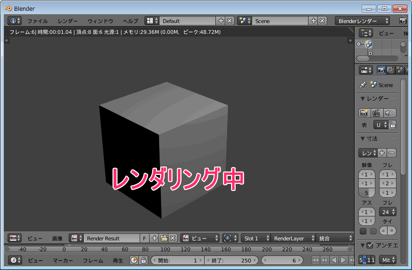The width and height of the screenshot is (412, 270).
Task: Open the combined pass dropdown
Action: 334,238
